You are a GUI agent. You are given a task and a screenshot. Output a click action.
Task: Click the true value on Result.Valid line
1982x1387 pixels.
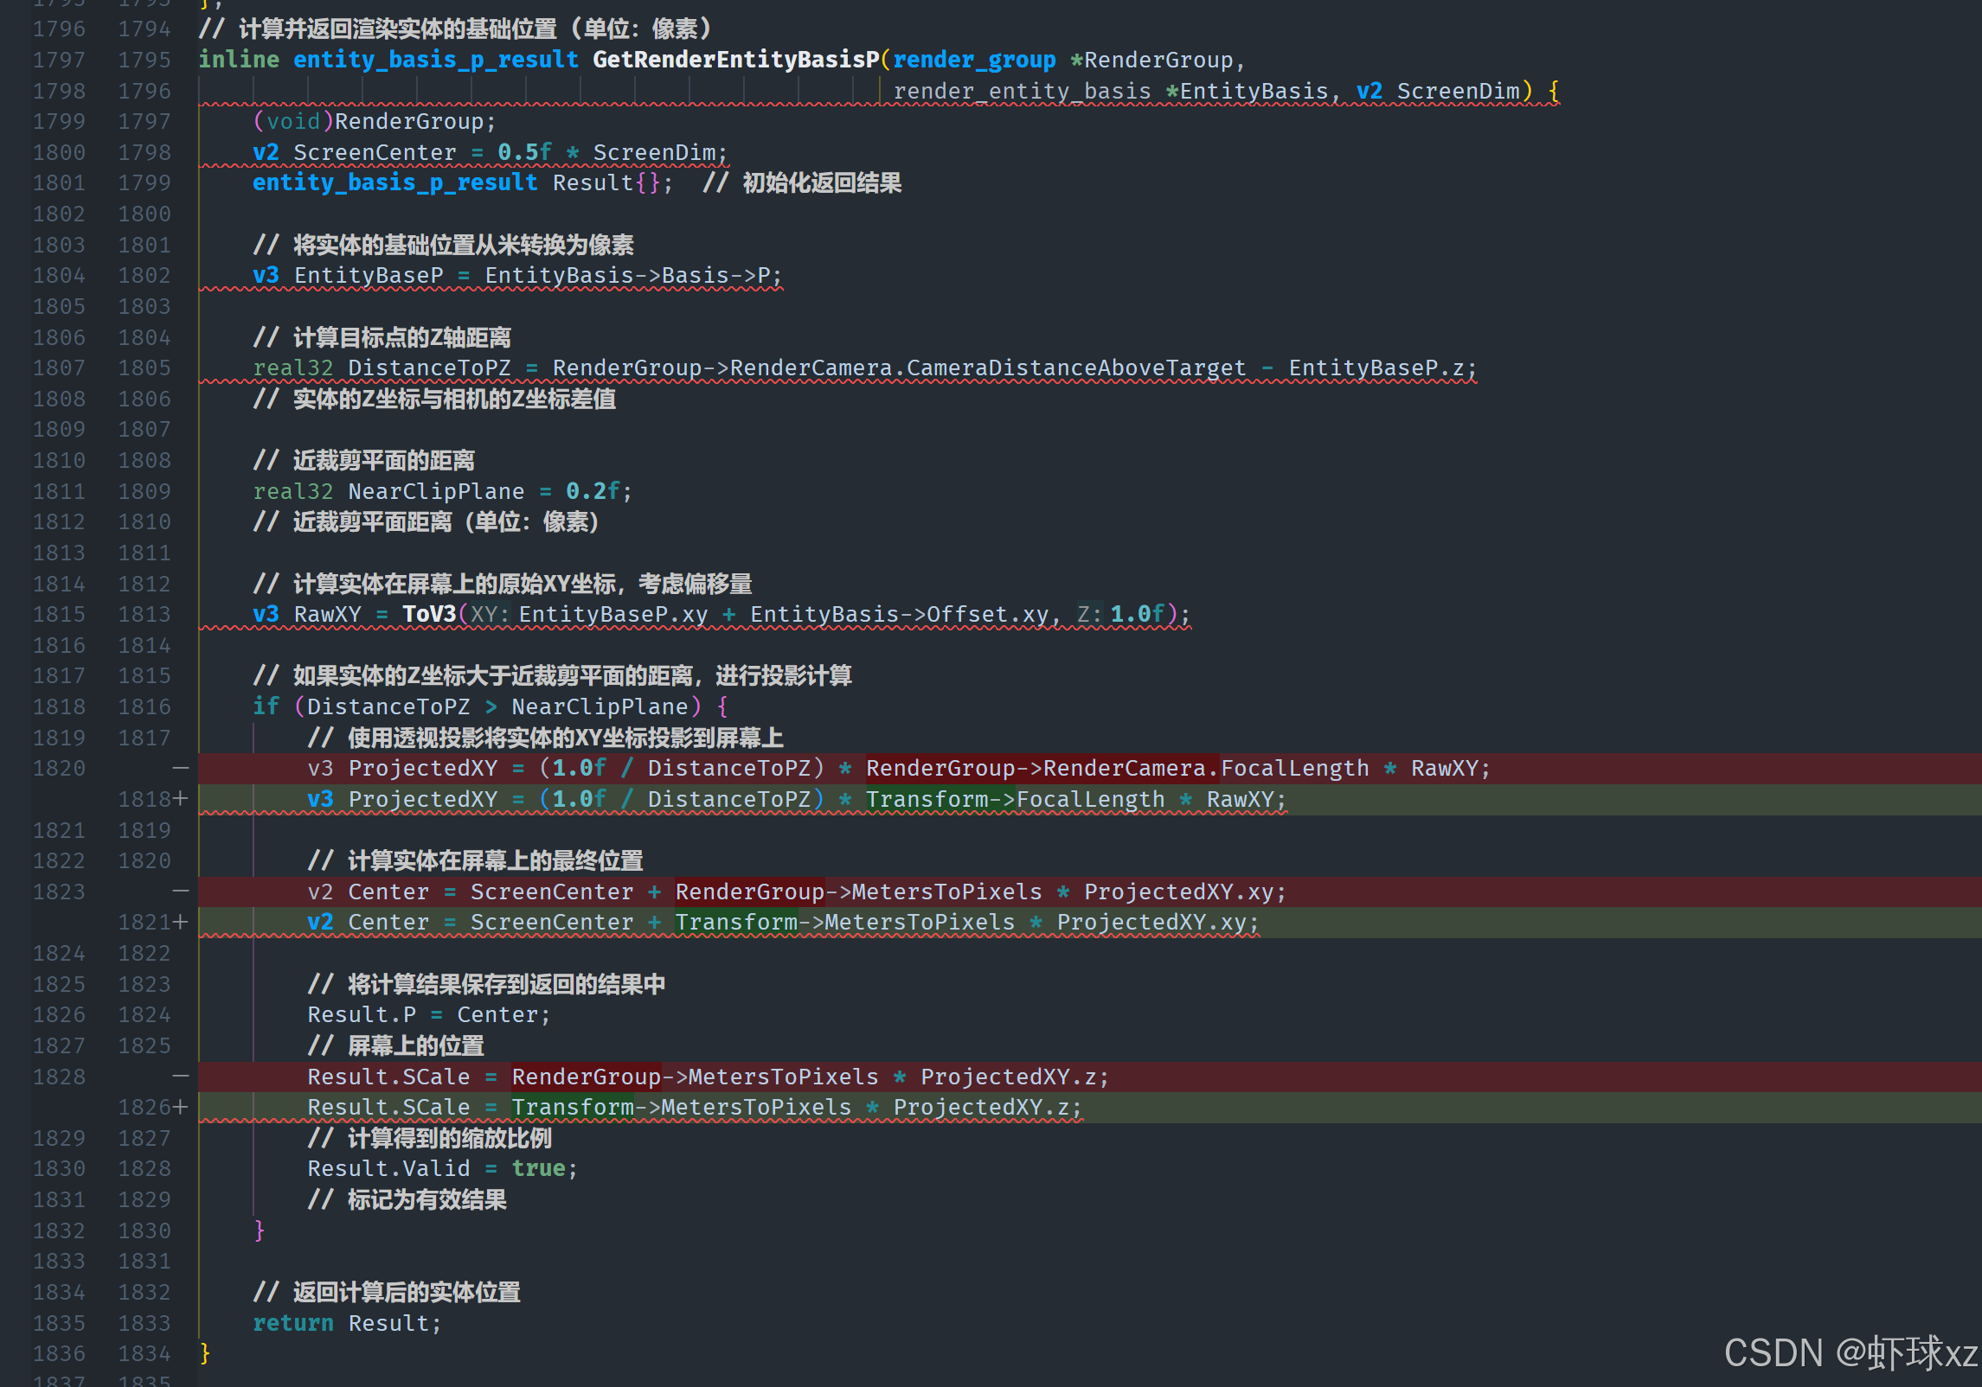[x=537, y=1169]
